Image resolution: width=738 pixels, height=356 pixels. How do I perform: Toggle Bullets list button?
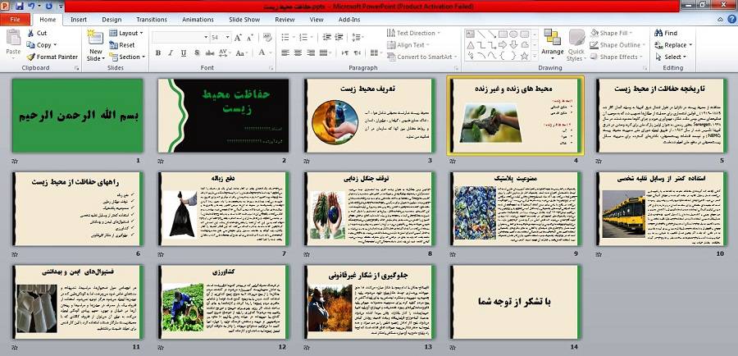point(287,37)
